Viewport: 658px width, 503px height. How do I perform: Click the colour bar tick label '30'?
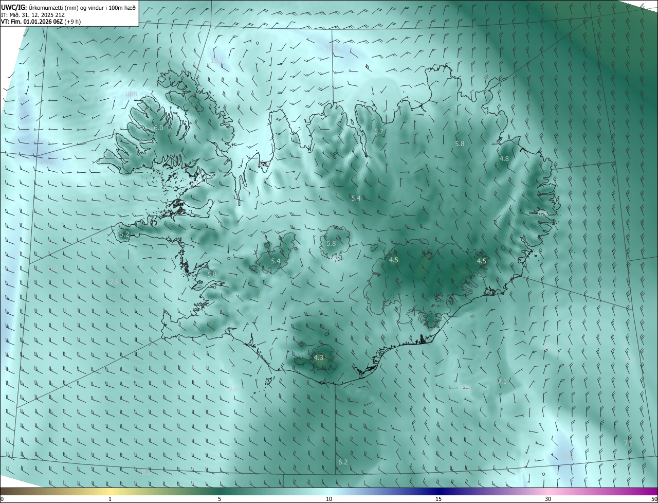[548, 499]
